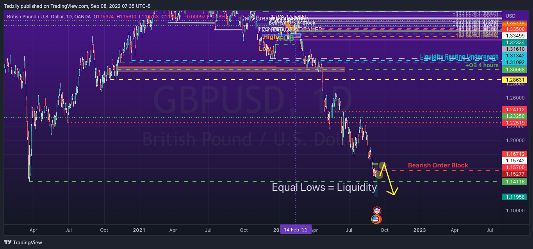This screenshot has height=249, width=533.
Task: Click the red supply zone rectangle near 1.30
Action: coord(231,69)
